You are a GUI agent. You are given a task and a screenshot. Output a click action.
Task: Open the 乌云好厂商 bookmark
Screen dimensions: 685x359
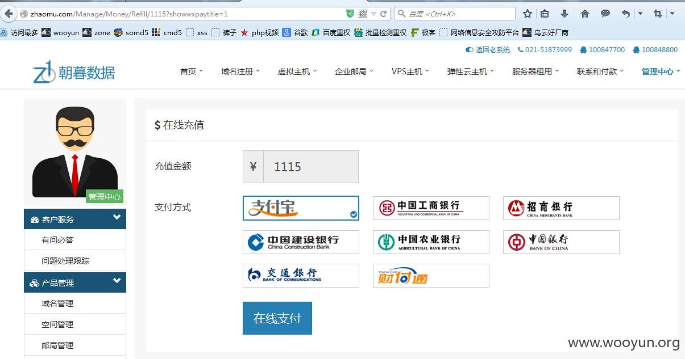pyautogui.click(x=546, y=32)
